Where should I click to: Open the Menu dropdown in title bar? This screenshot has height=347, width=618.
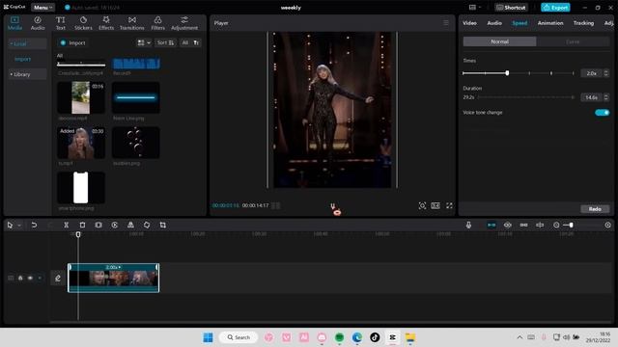[42, 8]
